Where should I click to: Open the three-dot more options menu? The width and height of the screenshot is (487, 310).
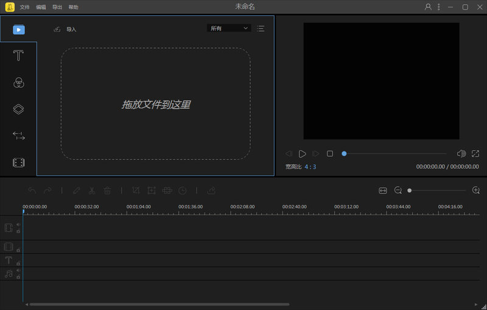pyautogui.click(x=438, y=7)
